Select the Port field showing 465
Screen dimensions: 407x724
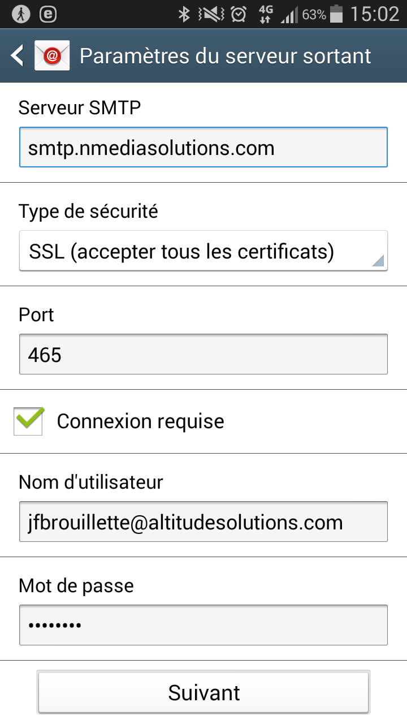pos(203,354)
